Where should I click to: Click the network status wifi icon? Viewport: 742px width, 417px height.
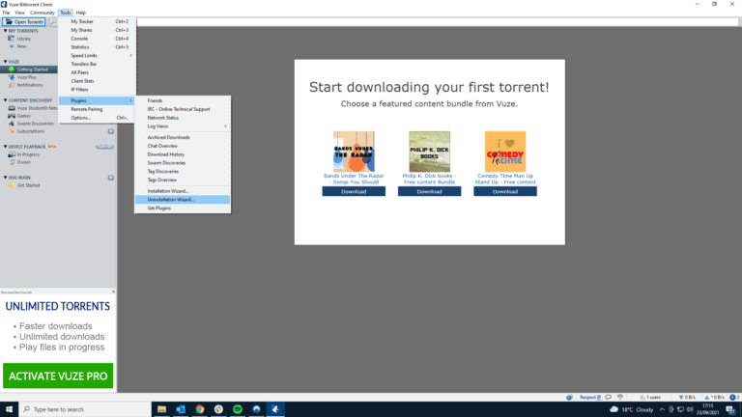[x=621, y=397]
